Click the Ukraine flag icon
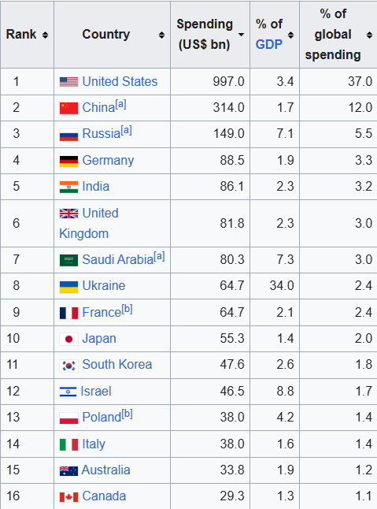Screen dimensions: 377x509 pyautogui.click(x=68, y=287)
